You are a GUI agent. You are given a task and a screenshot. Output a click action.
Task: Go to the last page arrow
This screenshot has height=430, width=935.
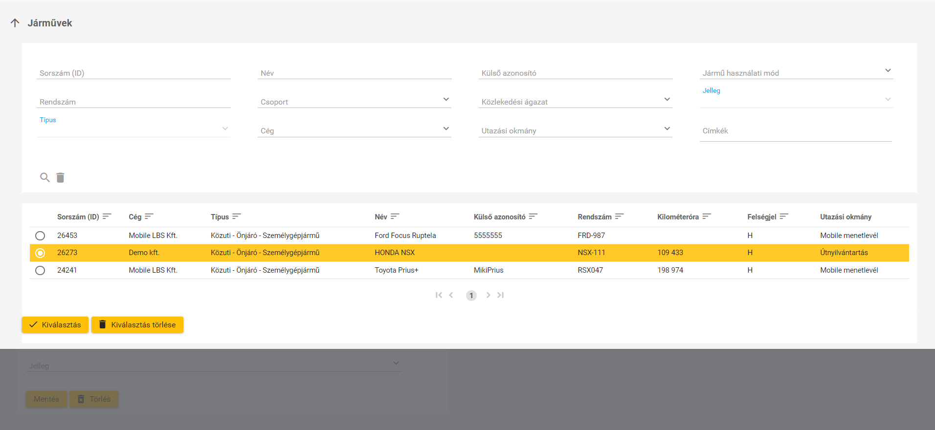coord(500,295)
